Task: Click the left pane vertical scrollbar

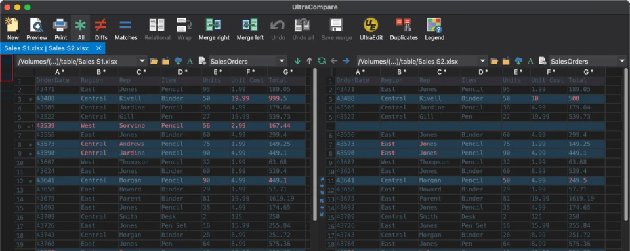Action: coord(315,144)
